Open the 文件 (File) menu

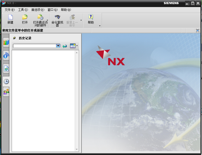9,10
